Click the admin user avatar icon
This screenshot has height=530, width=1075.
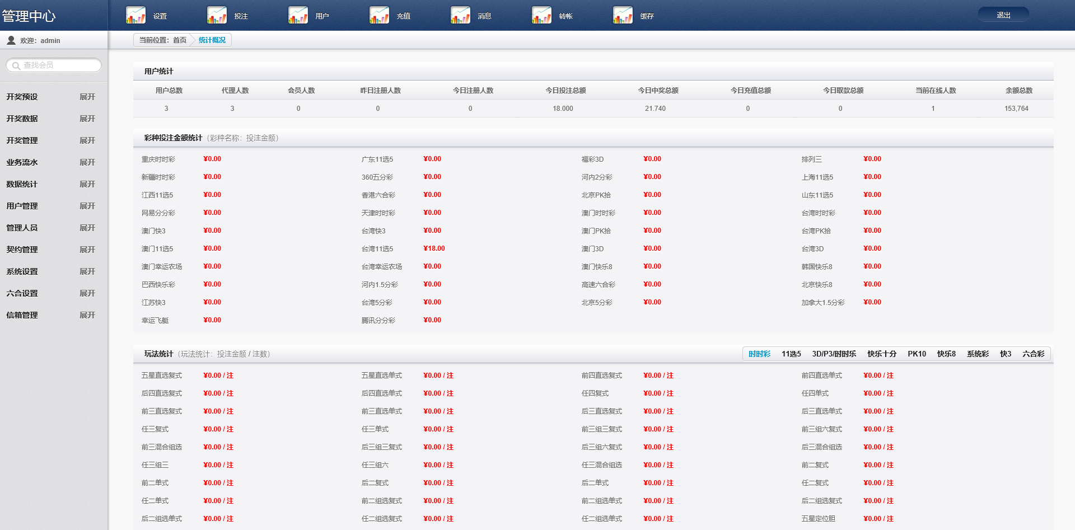(x=11, y=40)
